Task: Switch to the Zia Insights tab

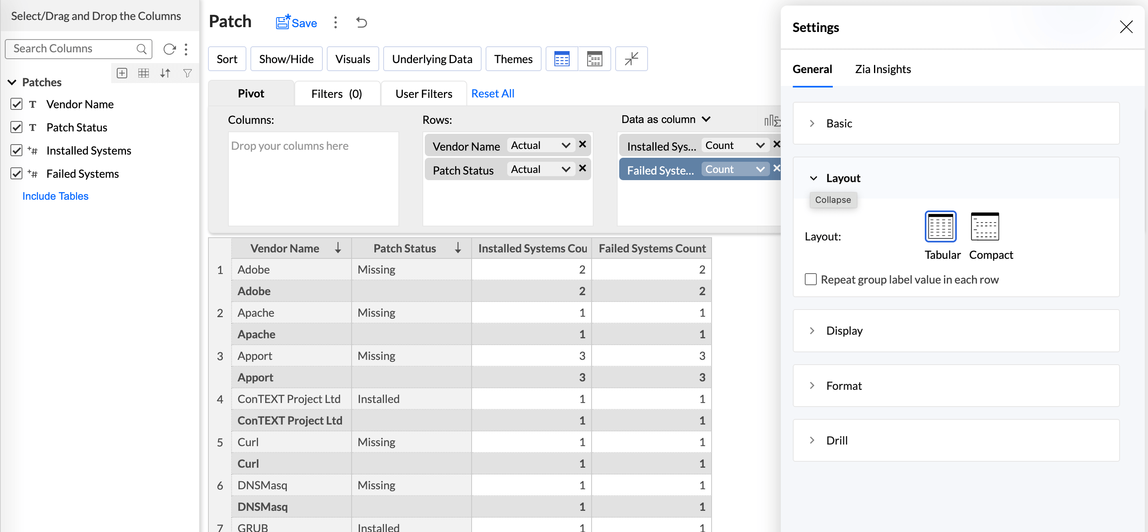Action: (x=882, y=69)
